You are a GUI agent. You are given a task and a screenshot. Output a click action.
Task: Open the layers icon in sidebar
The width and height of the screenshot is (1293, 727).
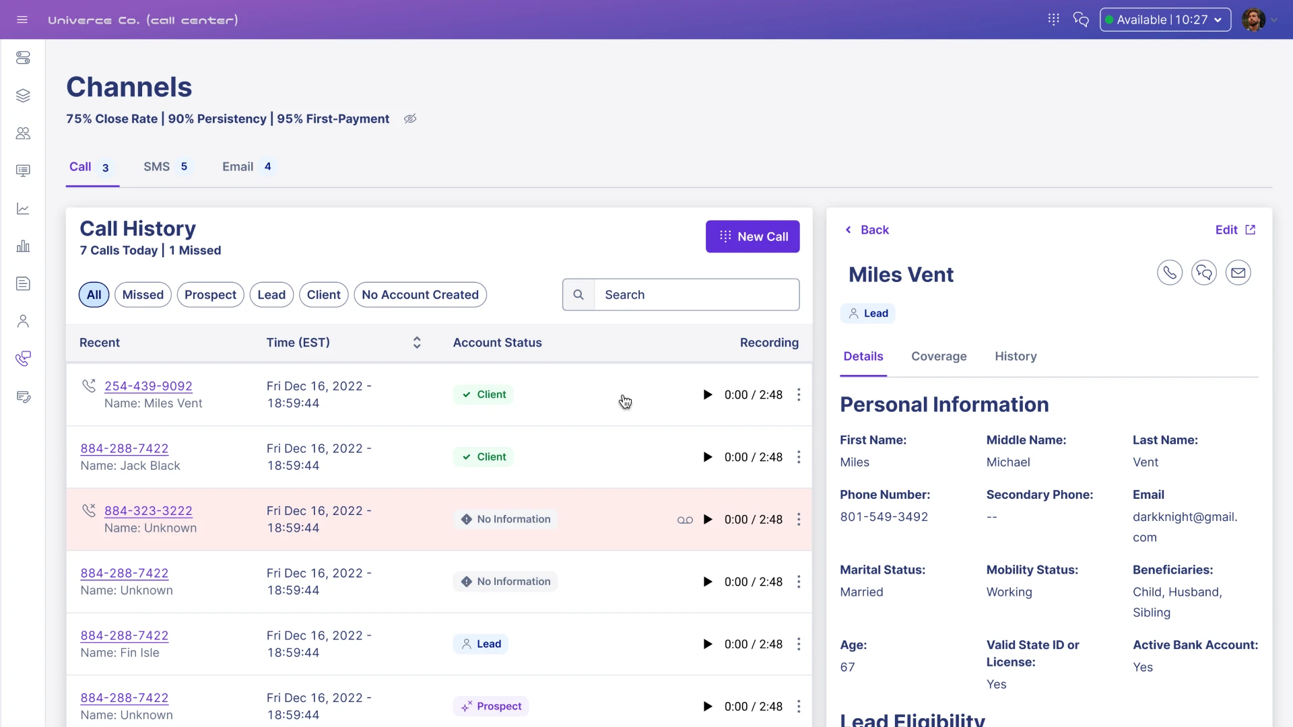pyautogui.click(x=23, y=96)
